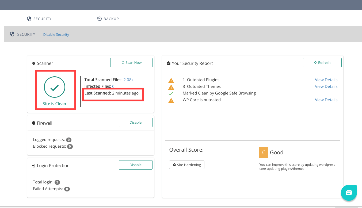Image resolution: width=362 pixels, height=208 pixels.
Task: Click the green Site is Clean checkmark
Action: coord(55,87)
